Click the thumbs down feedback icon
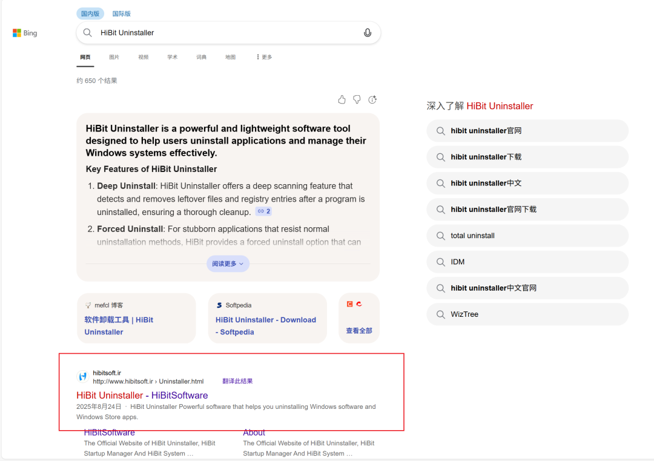Screen dimensions: 654x461 tap(357, 99)
